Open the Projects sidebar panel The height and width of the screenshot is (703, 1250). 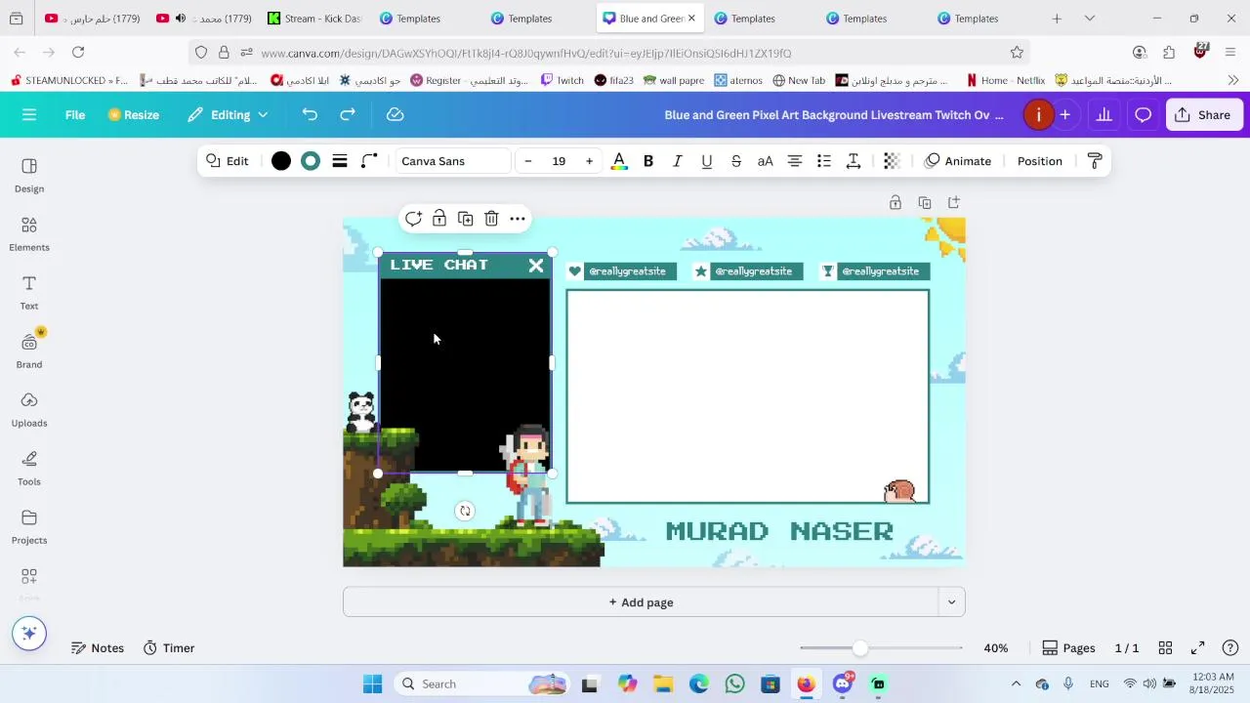[x=29, y=527]
